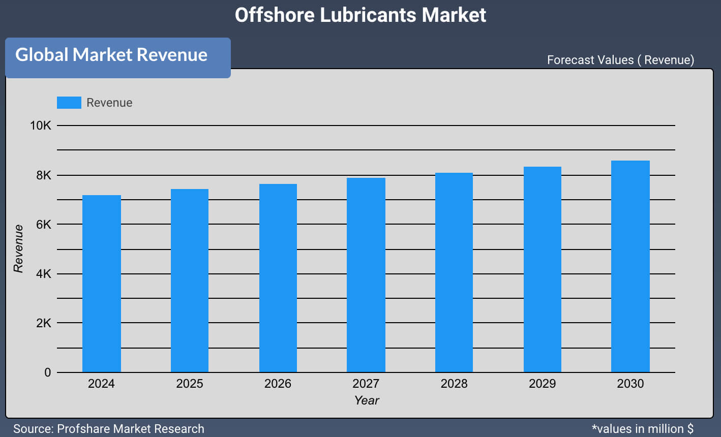Click the rotated 'Revenue' y-axis title
The width and height of the screenshot is (721, 437).
point(18,249)
